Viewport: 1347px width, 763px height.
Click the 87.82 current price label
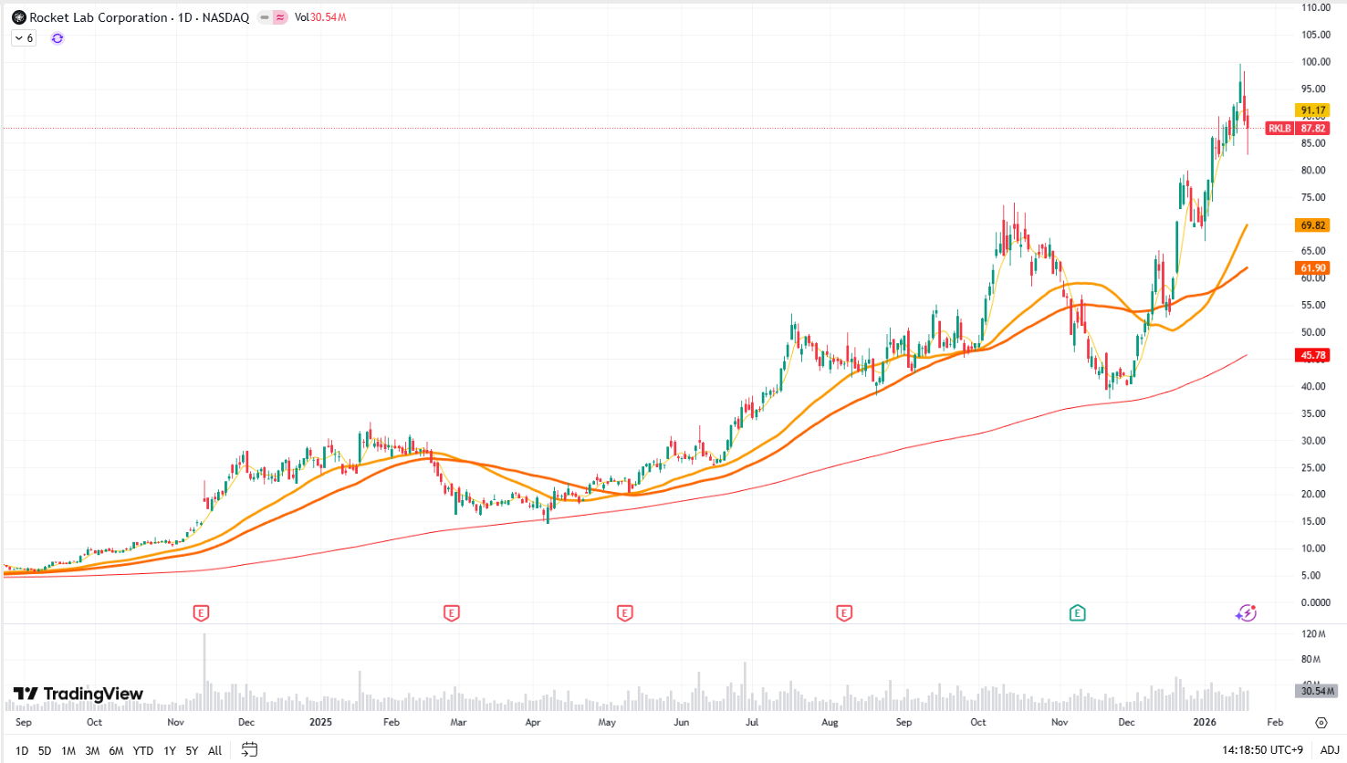[1313, 129]
